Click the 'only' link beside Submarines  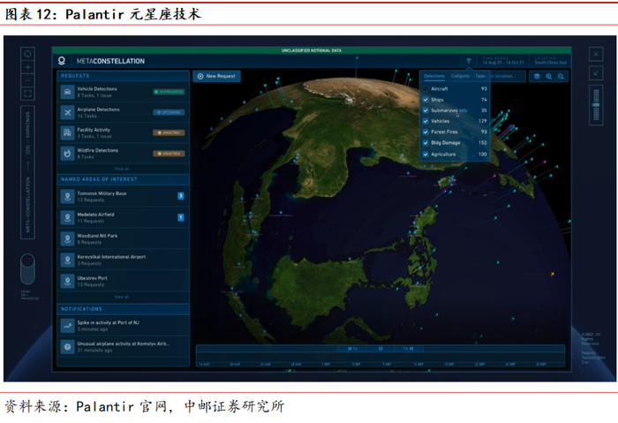click(463, 110)
